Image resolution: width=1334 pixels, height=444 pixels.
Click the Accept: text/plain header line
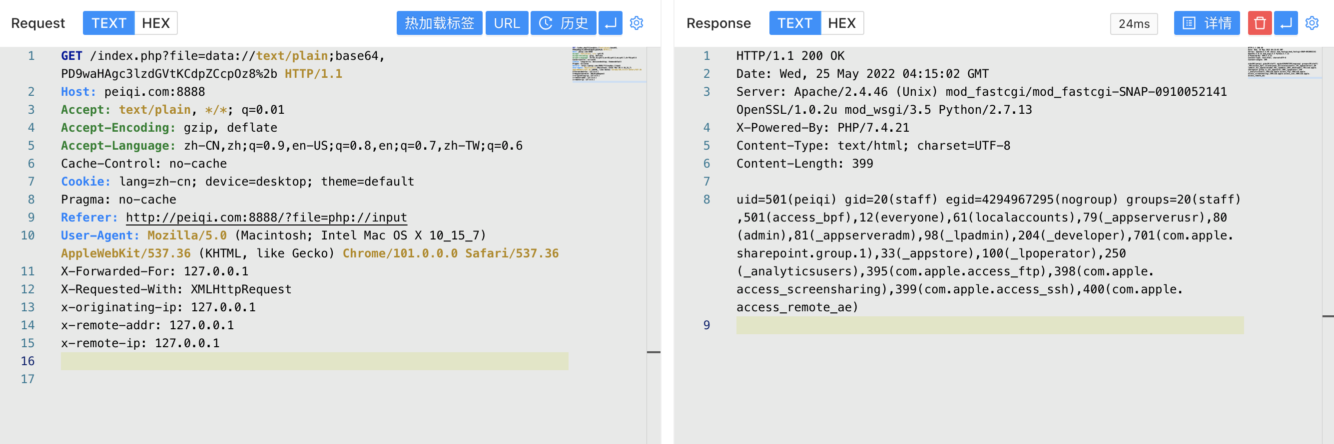click(172, 110)
